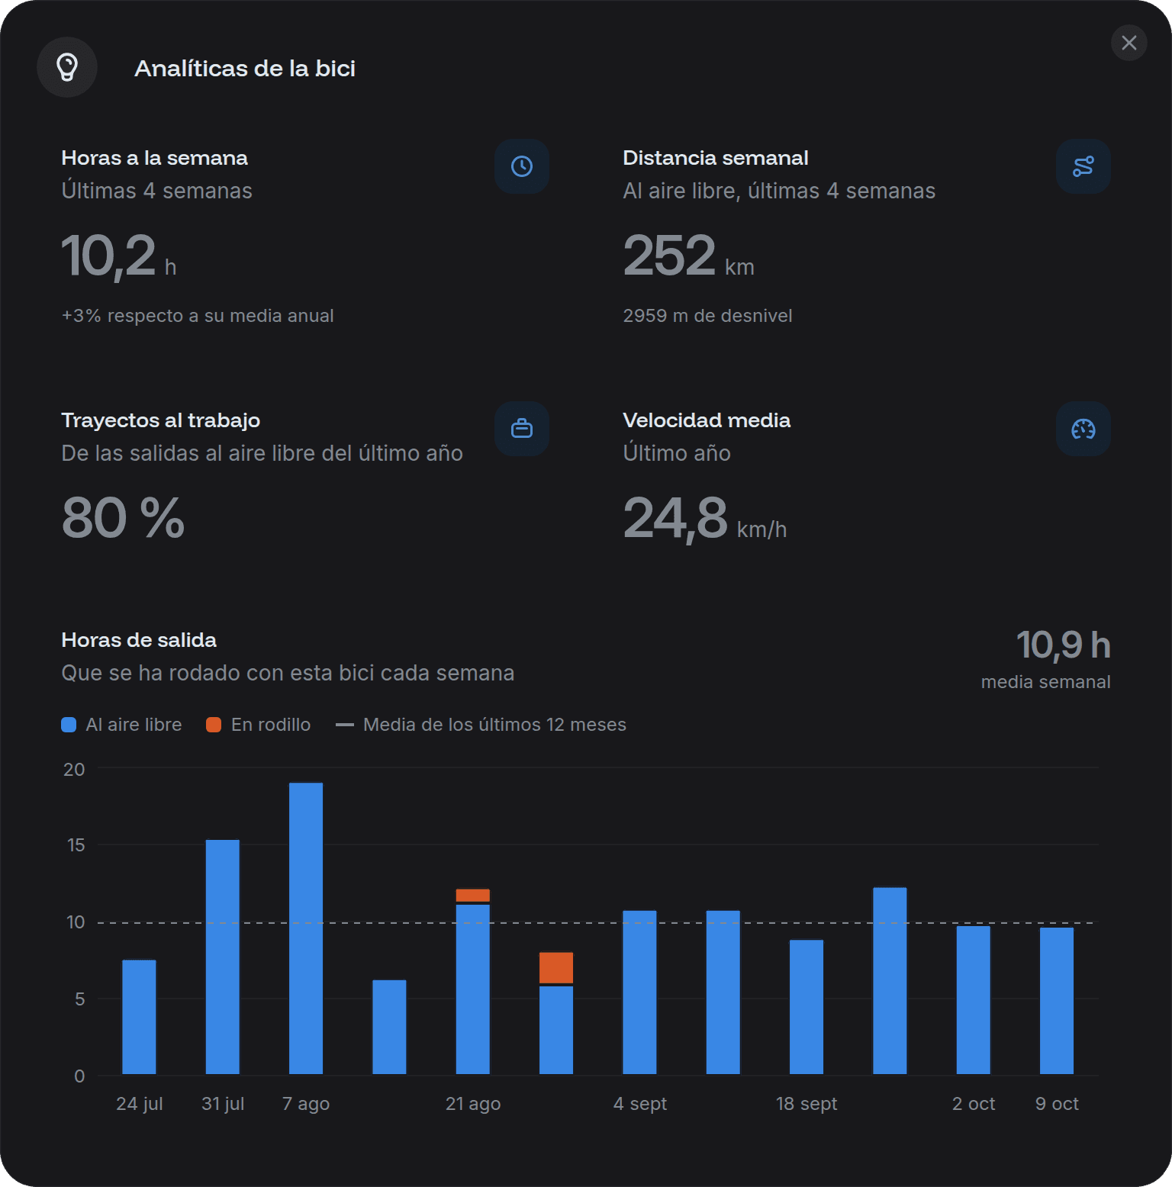Click the 'Horas de salida' heading
The width and height of the screenshot is (1172, 1187).
point(139,640)
